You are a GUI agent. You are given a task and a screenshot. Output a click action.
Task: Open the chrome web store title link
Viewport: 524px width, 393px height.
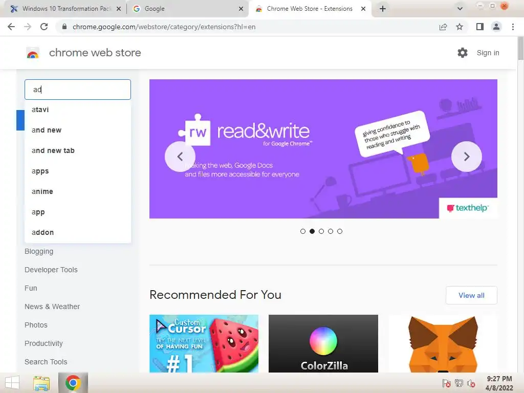pos(95,53)
